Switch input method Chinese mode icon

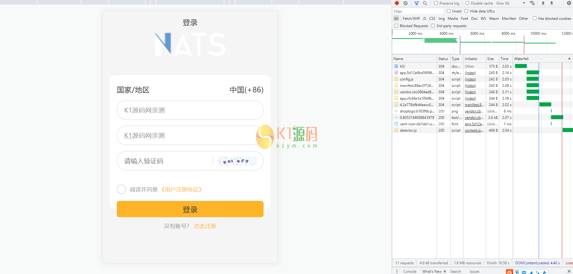click(524, 272)
